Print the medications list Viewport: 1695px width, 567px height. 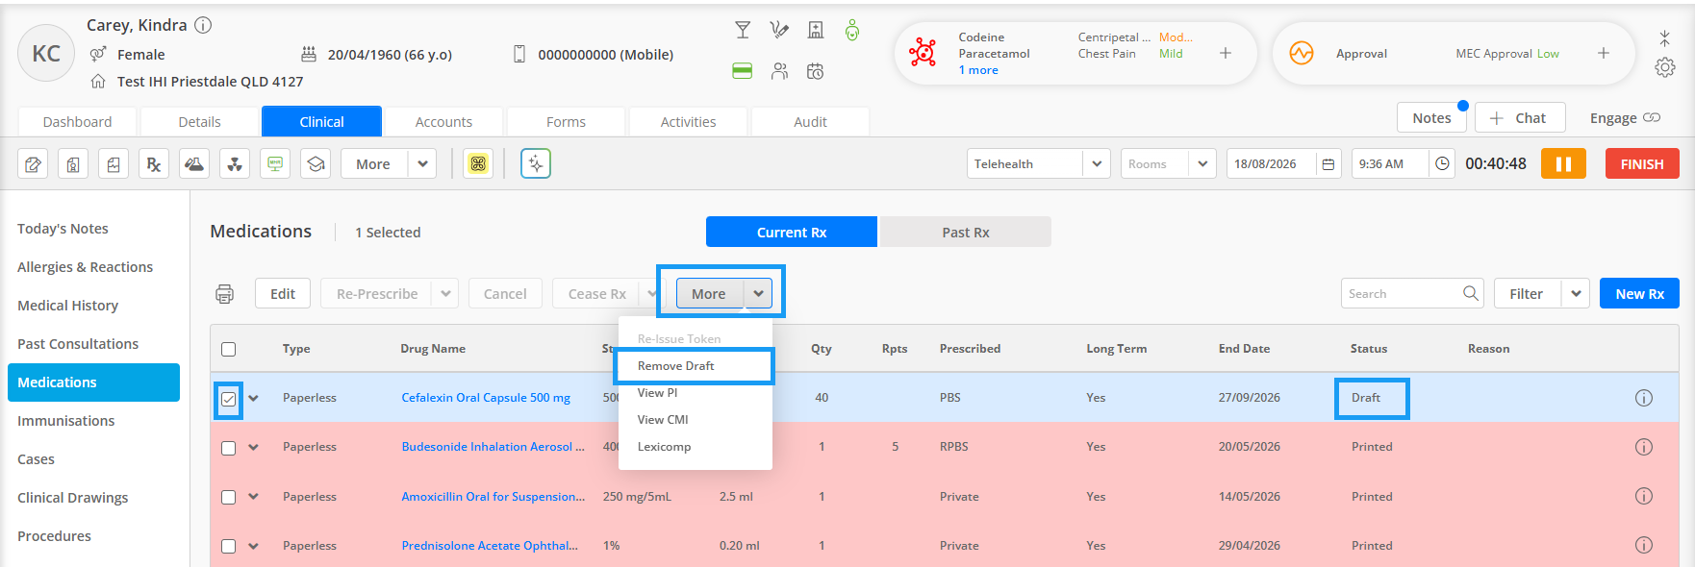click(x=225, y=294)
